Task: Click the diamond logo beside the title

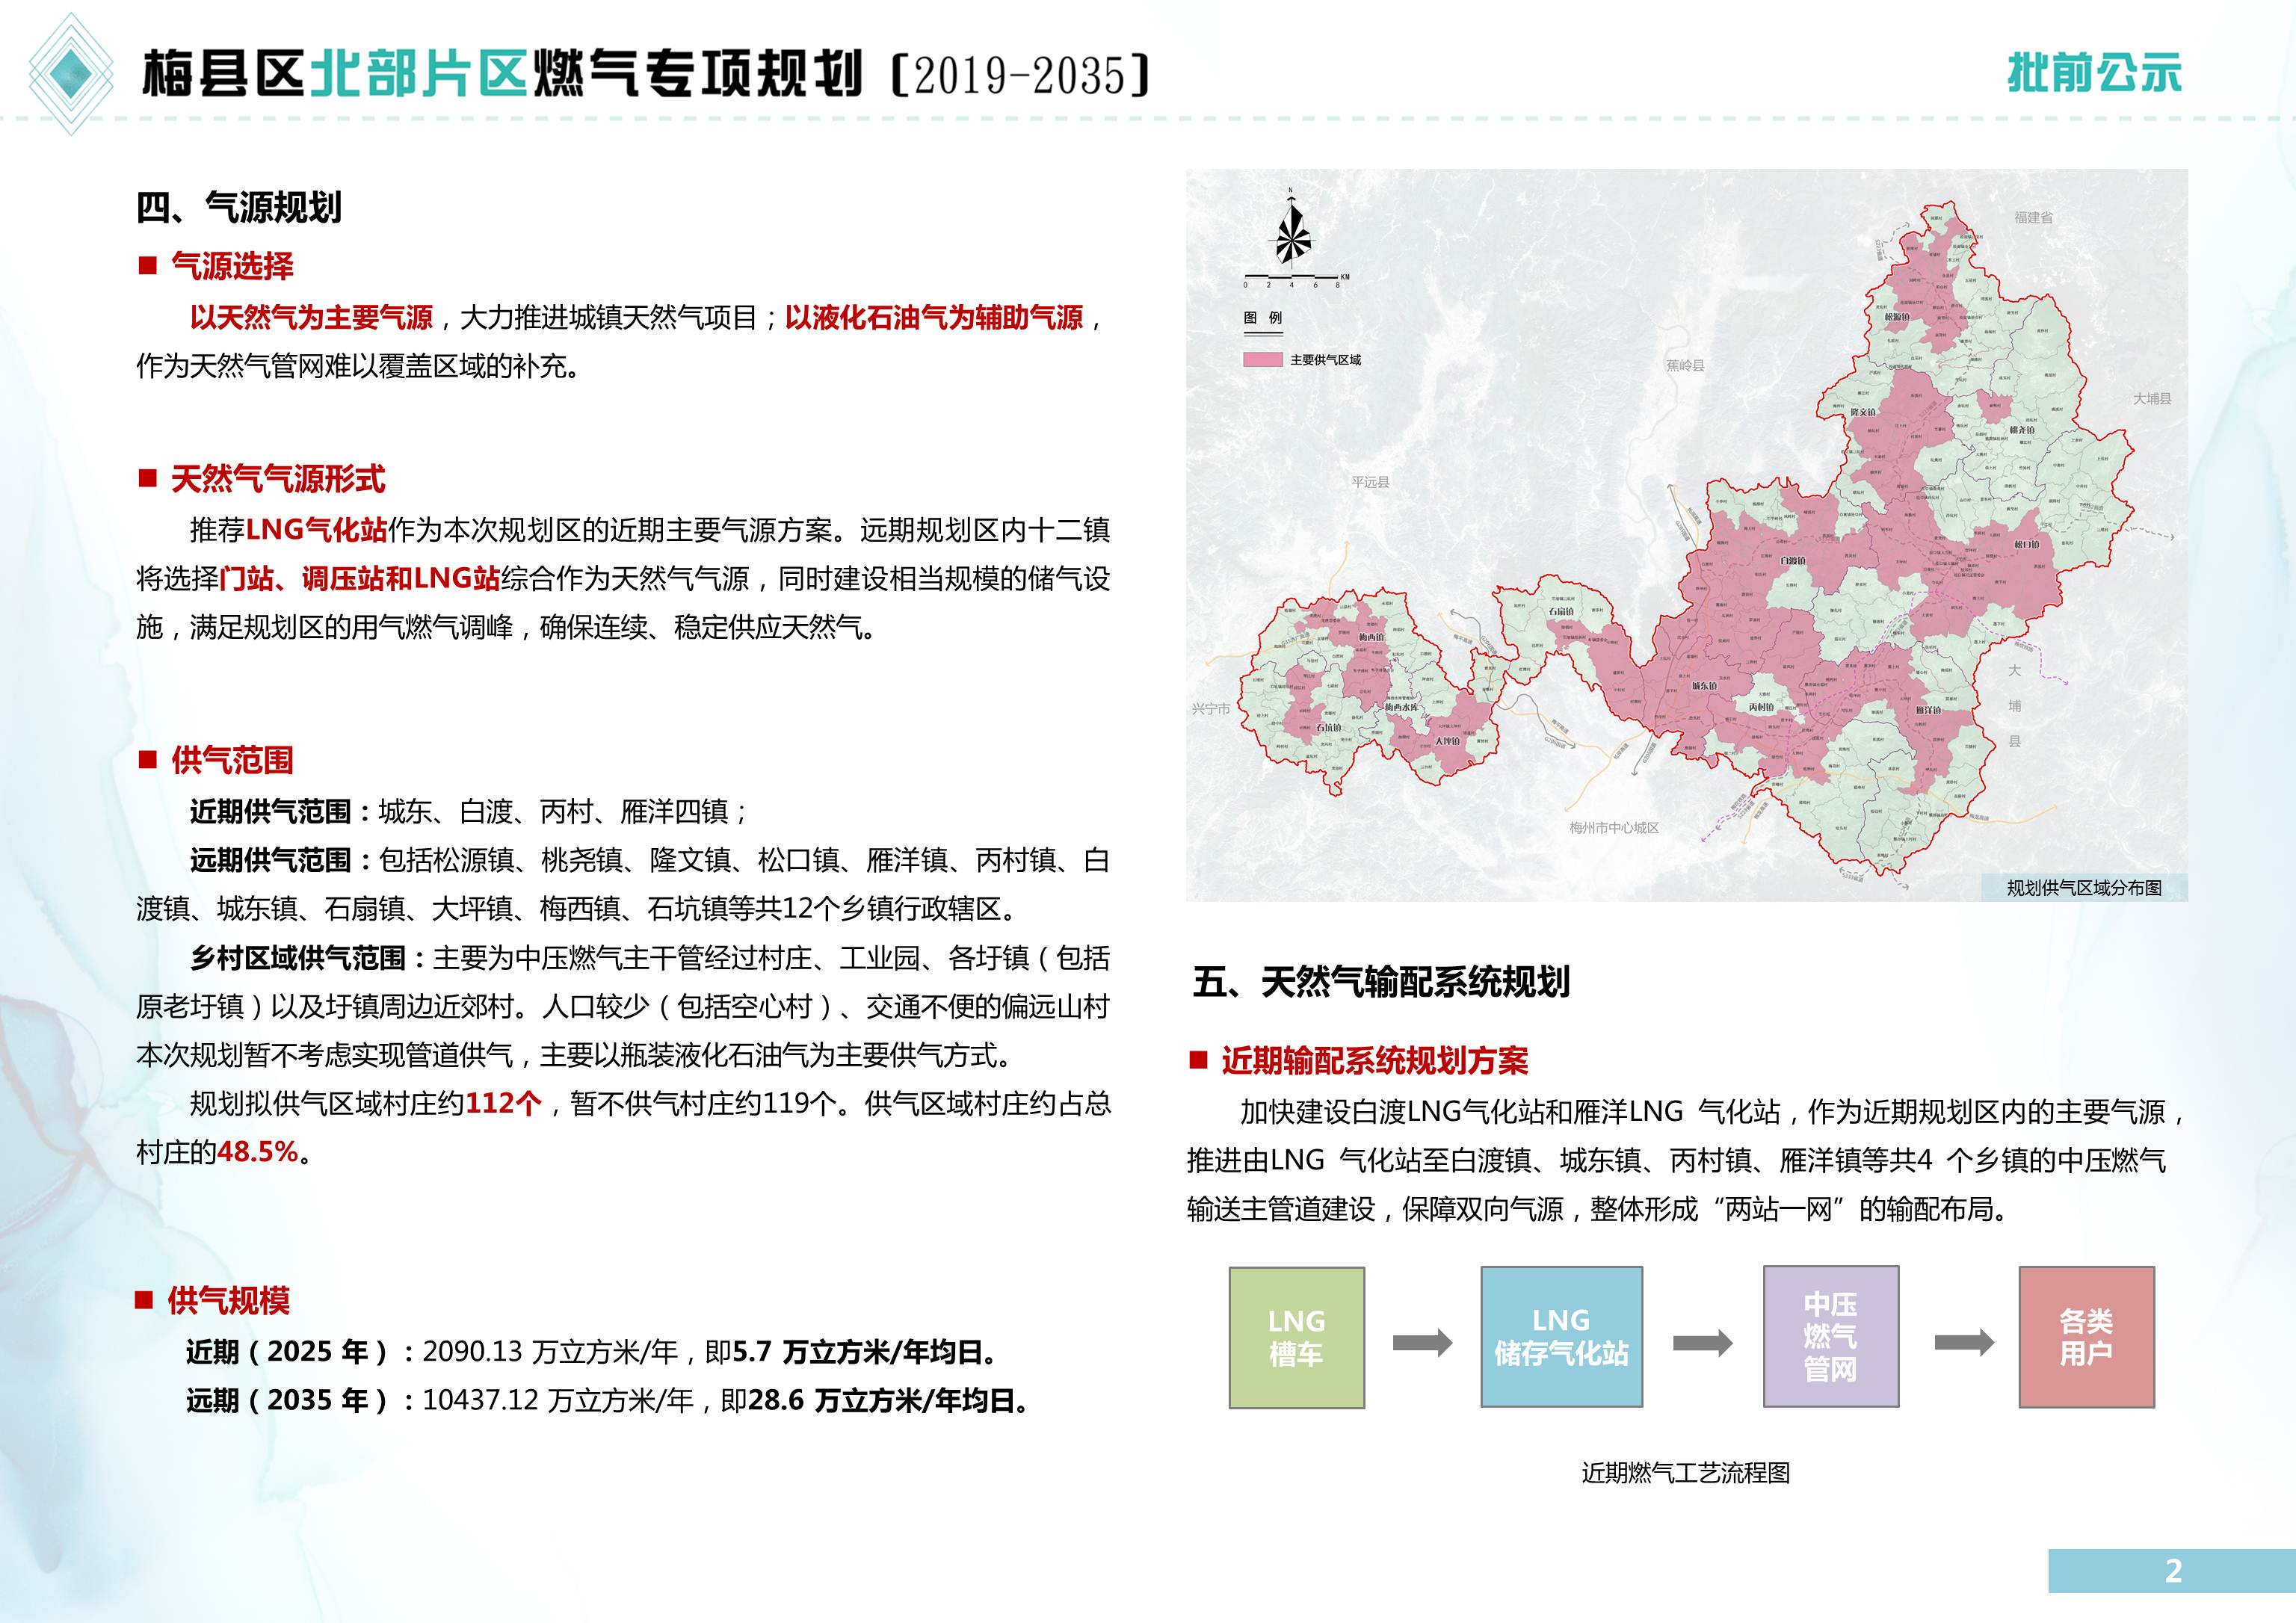Action: [x=70, y=73]
